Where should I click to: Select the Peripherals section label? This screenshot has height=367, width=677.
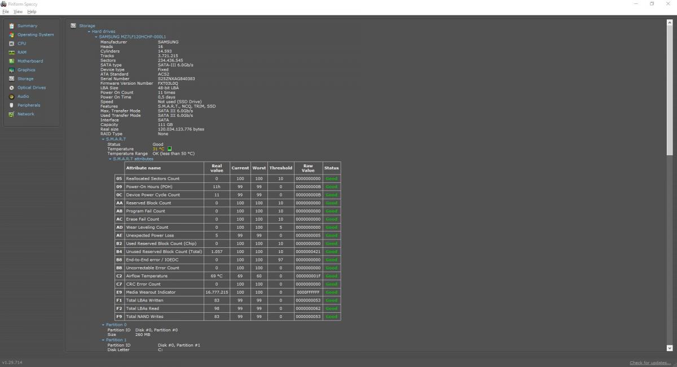(29, 105)
